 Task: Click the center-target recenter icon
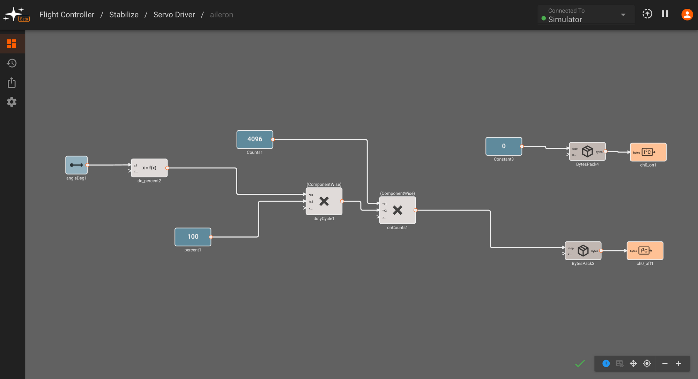(647, 363)
